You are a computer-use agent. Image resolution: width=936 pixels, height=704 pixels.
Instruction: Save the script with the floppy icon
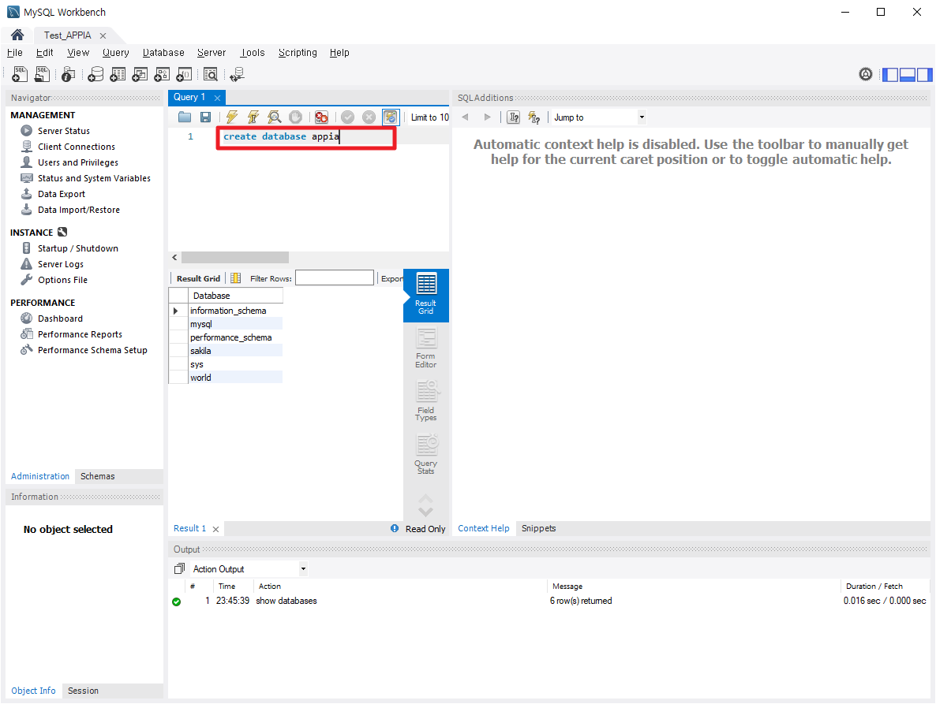[x=205, y=117]
